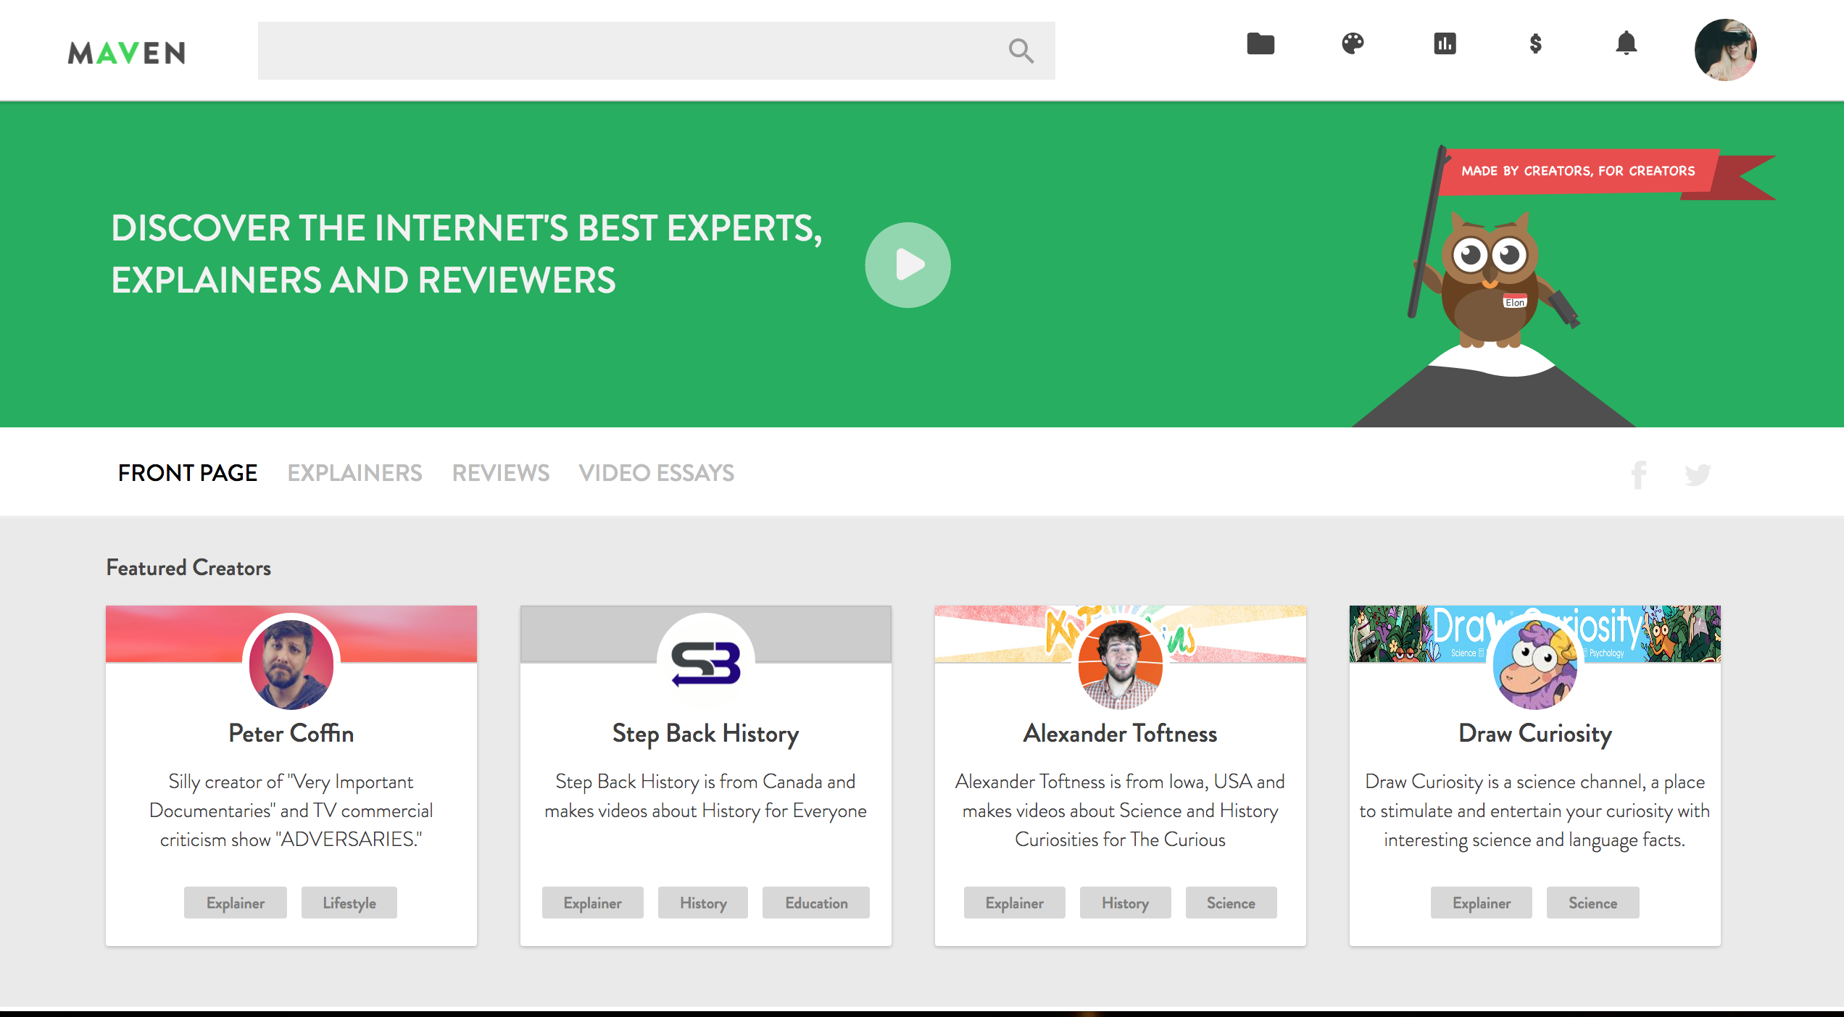Switch to the Video Essays tab
Viewport: 1844px width, 1017px height.
point(657,473)
